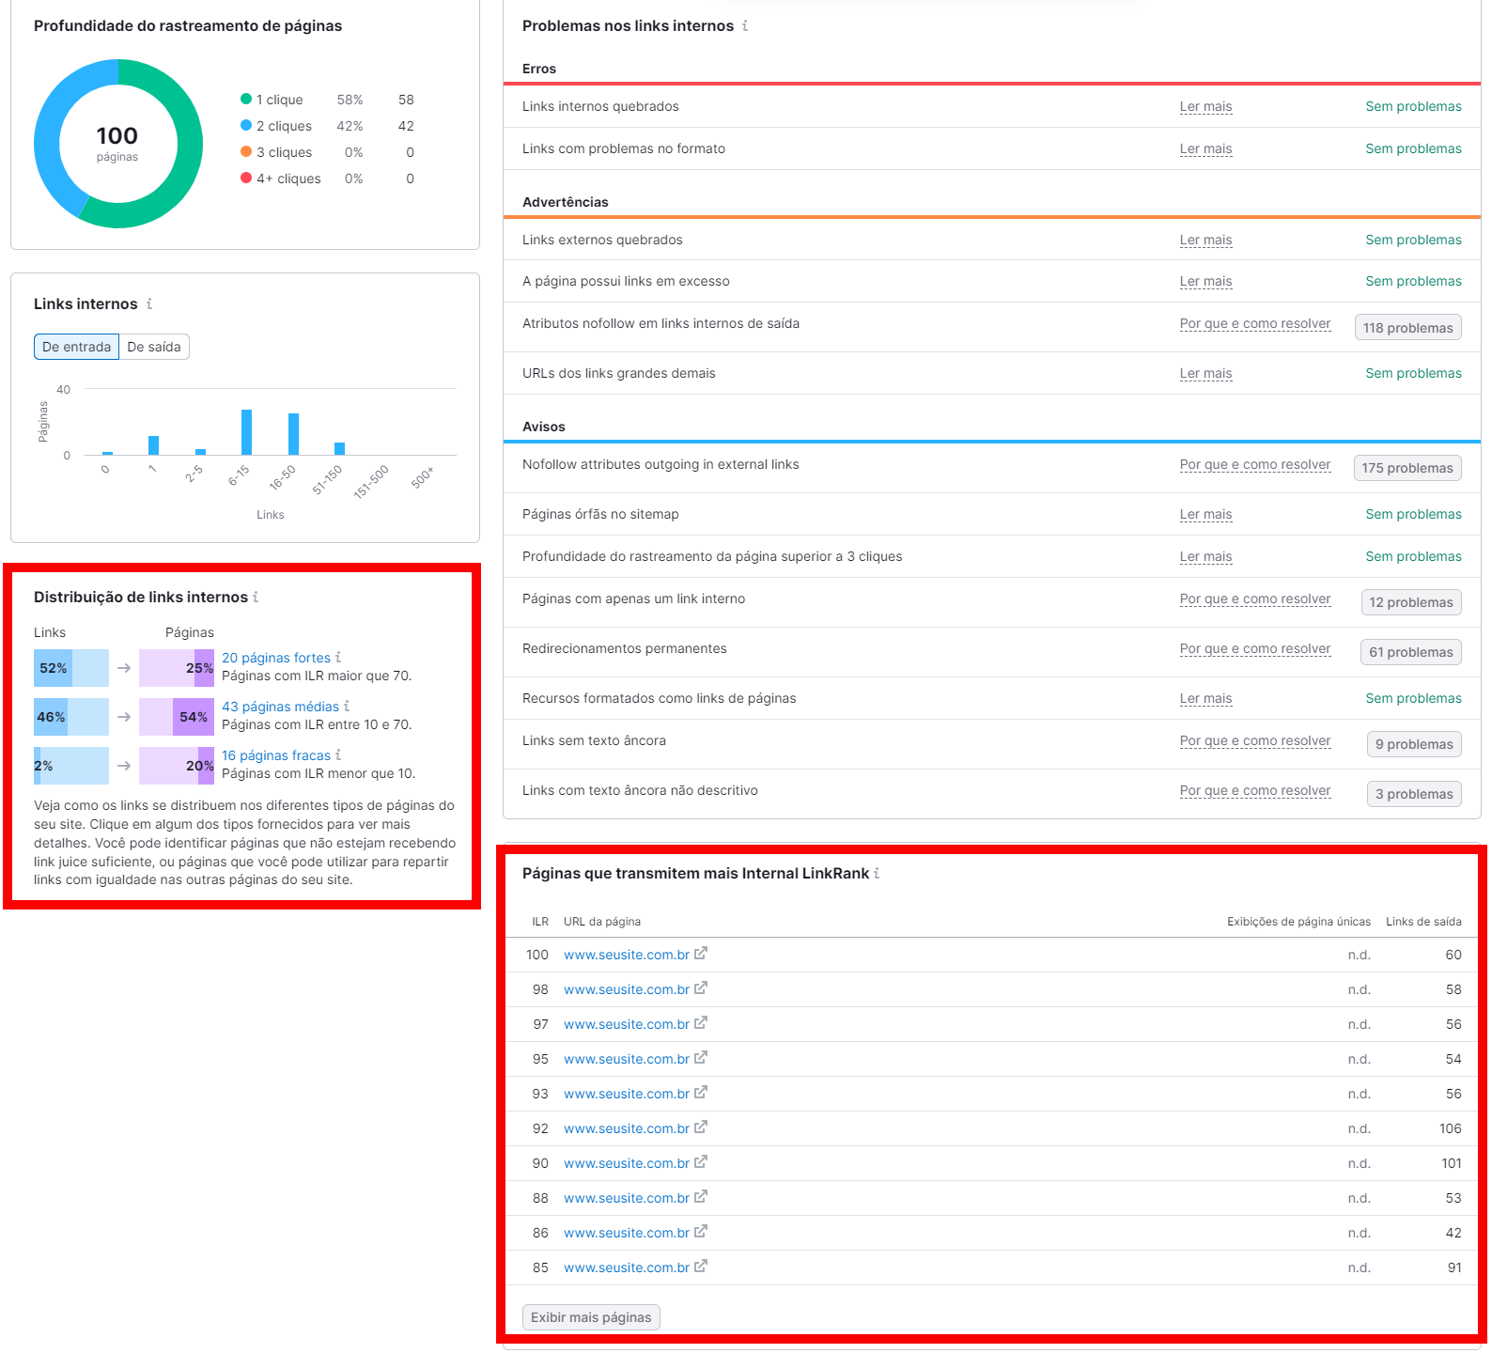The image size is (1492, 1353).
Task: Open www.seusite.com.br link in ILR 100 row
Action: [627, 955]
